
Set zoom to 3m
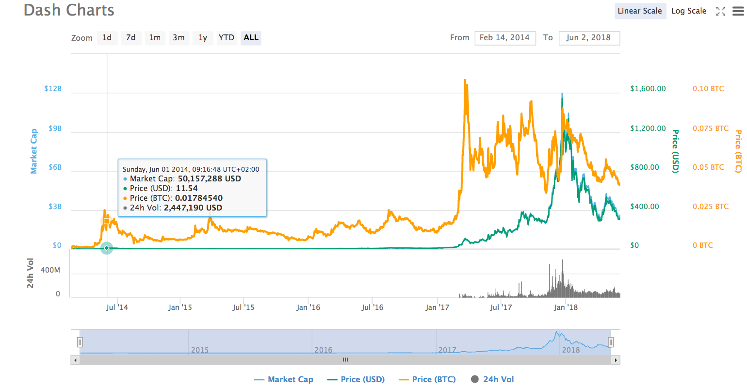pos(179,38)
